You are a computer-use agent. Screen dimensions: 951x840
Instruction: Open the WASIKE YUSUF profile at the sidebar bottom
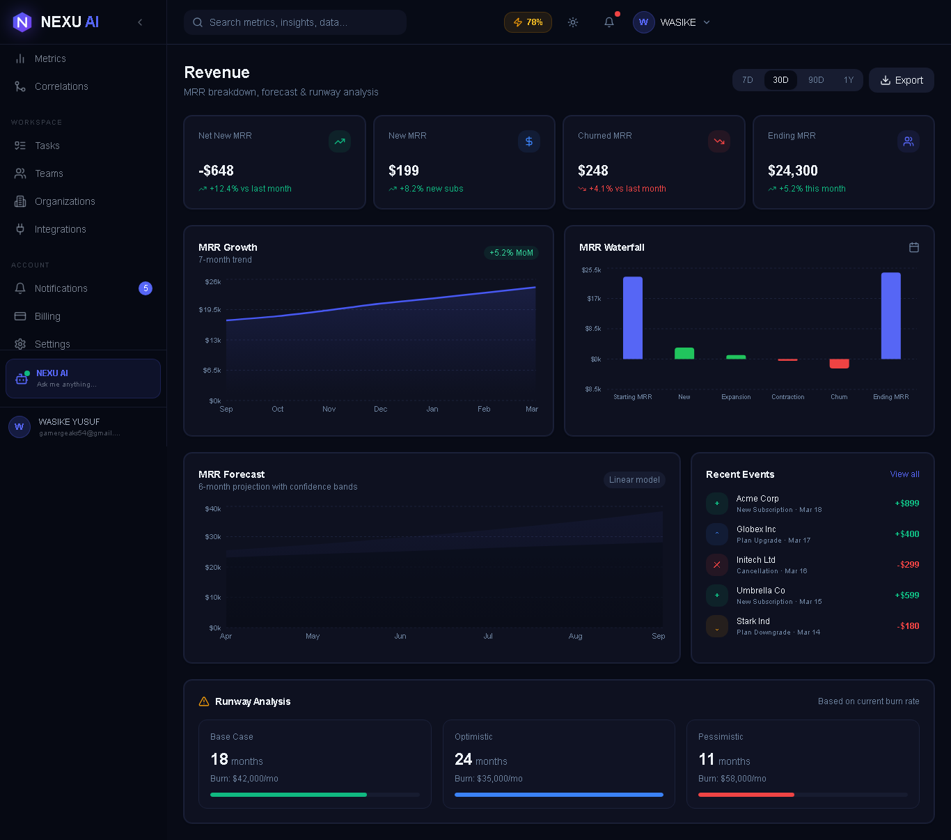(83, 427)
